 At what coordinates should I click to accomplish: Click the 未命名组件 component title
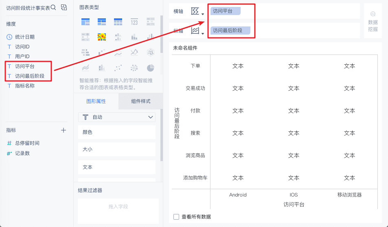[185, 48]
